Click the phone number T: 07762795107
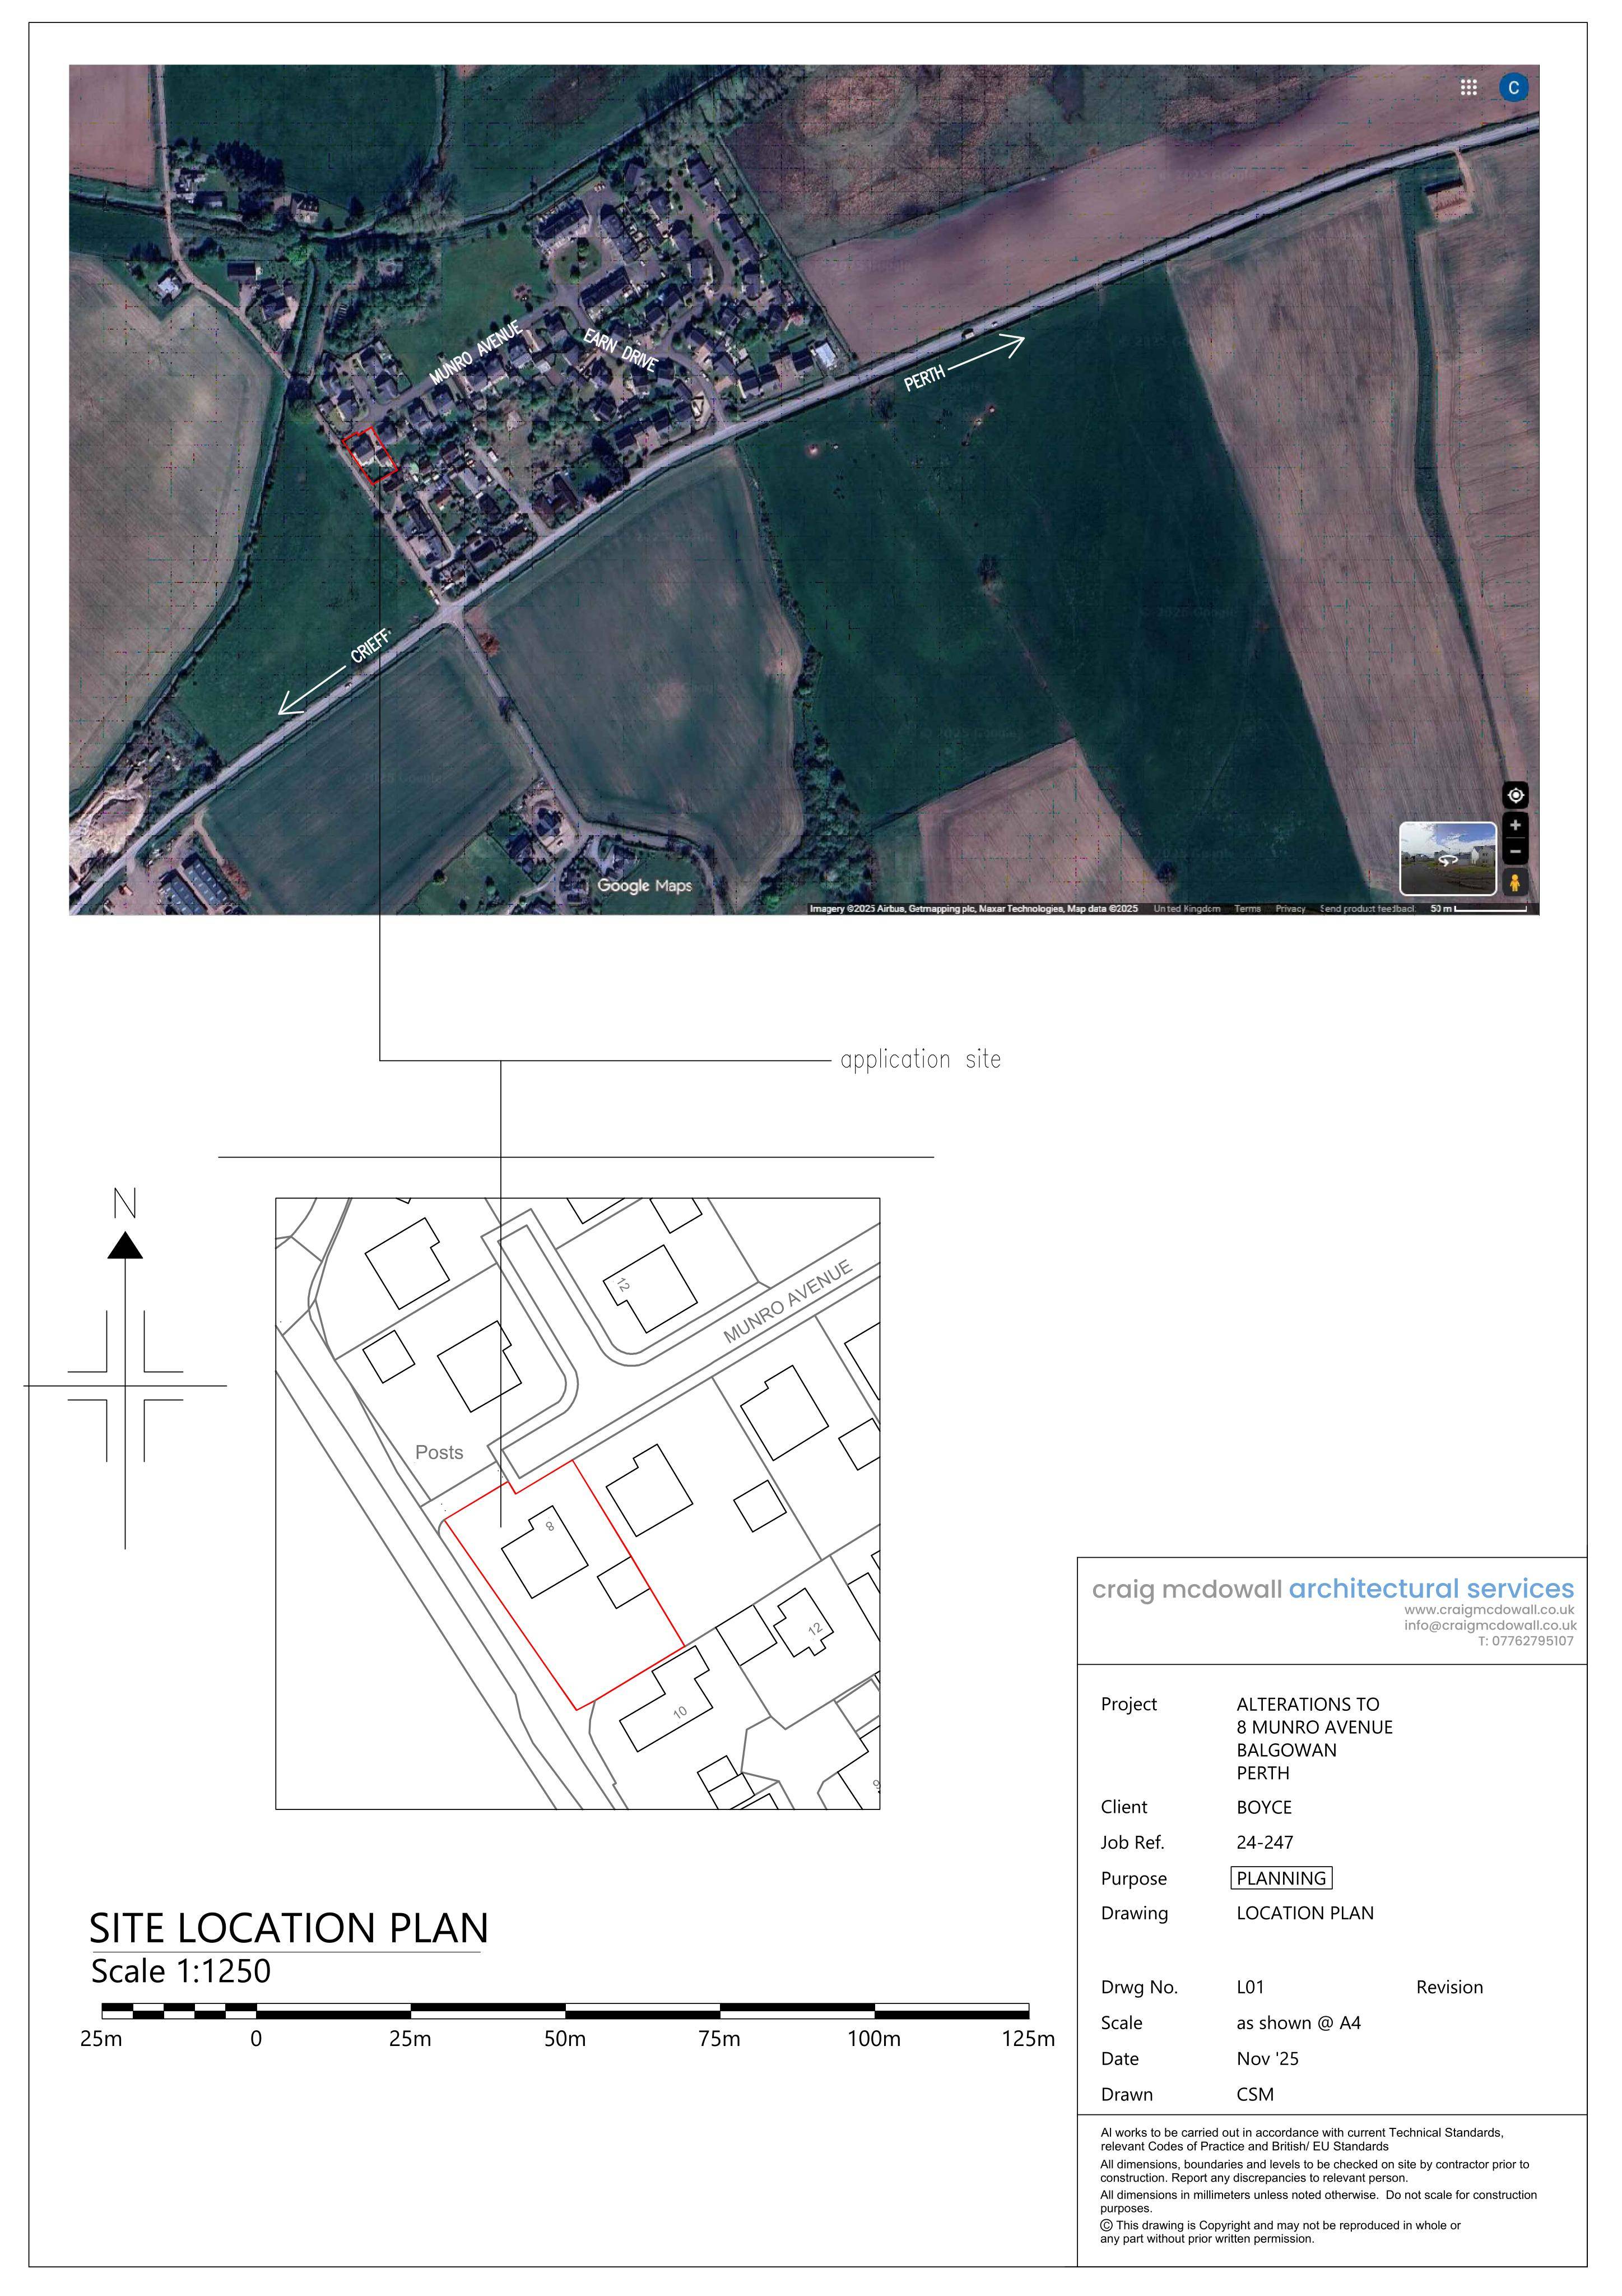The image size is (1622, 2296). 1526,1641
